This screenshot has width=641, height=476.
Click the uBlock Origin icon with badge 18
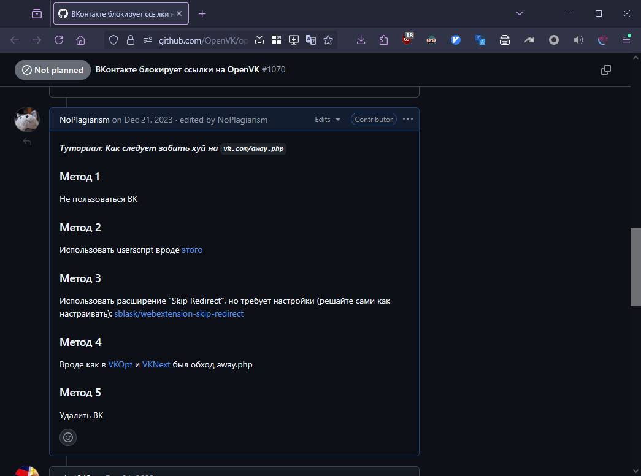(x=407, y=40)
